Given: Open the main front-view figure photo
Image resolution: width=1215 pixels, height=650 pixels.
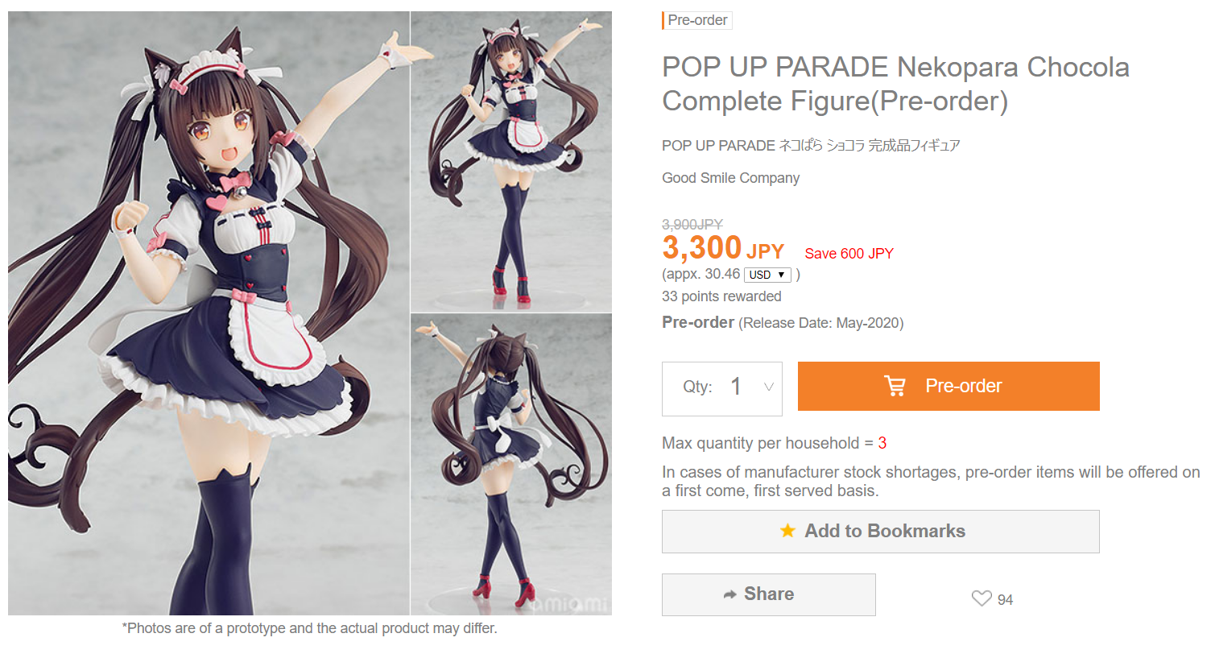Looking at the screenshot, I should coord(209,313).
